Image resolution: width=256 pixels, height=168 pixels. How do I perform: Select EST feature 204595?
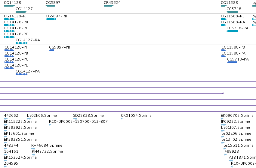(5, 167)
